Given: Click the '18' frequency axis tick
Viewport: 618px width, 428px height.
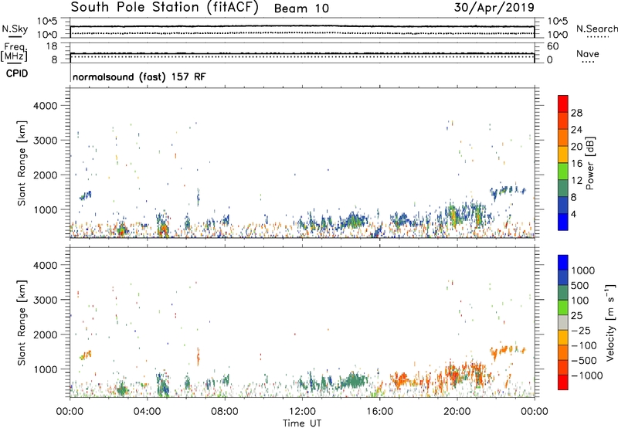Looking at the screenshot, I should pos(51,46).
